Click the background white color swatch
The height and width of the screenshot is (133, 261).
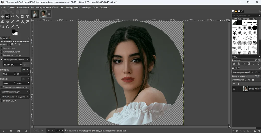[x=16, y=34]
